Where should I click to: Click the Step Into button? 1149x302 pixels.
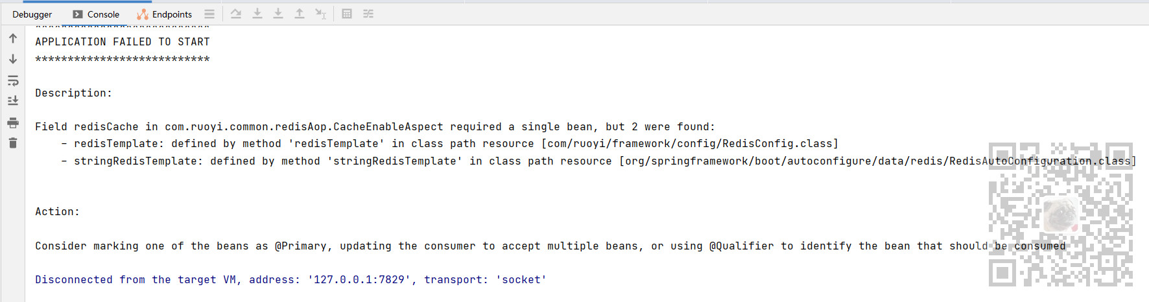pos(278,14)
